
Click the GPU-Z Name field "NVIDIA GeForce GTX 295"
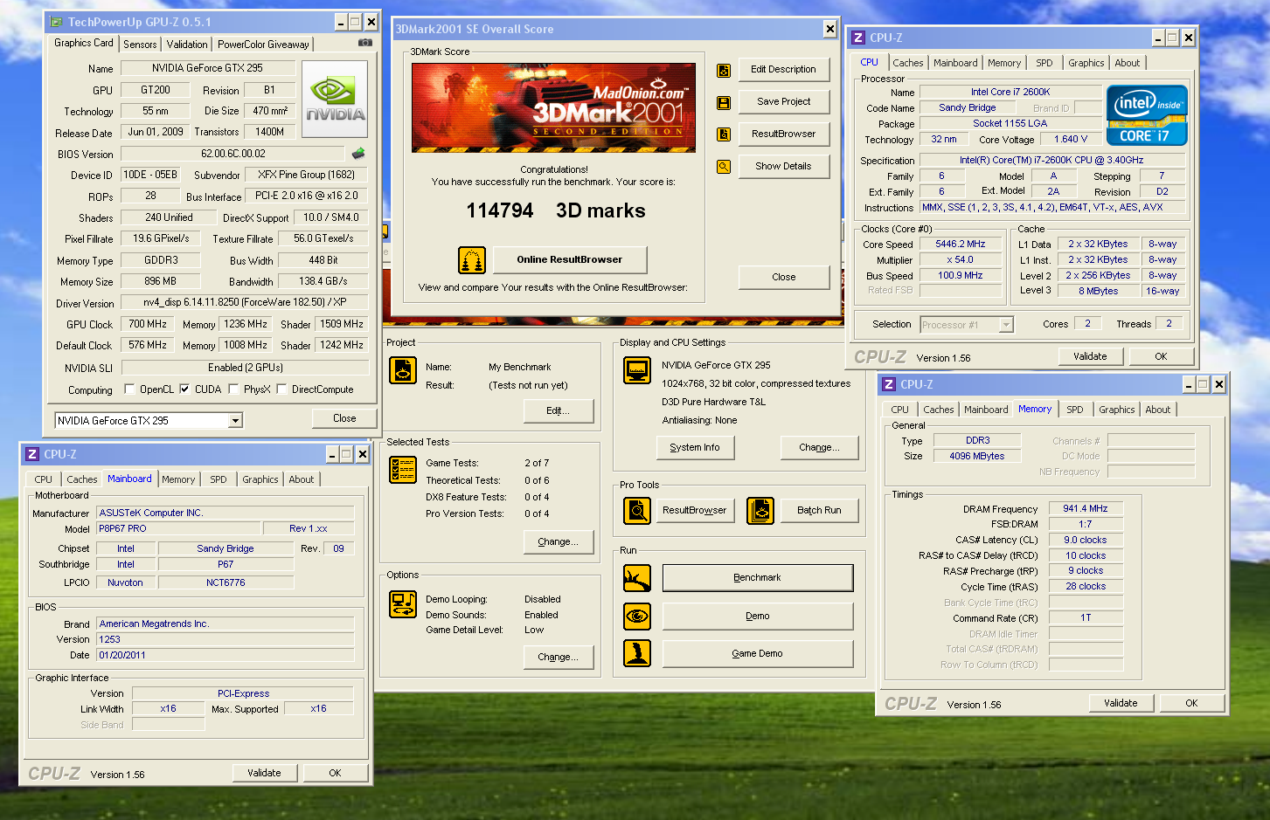tap(207, 67)
